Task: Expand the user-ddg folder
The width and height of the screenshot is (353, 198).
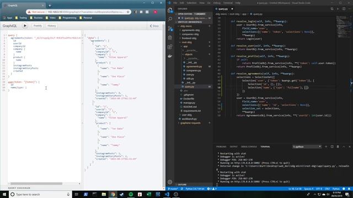Action: tap(187, 115)
